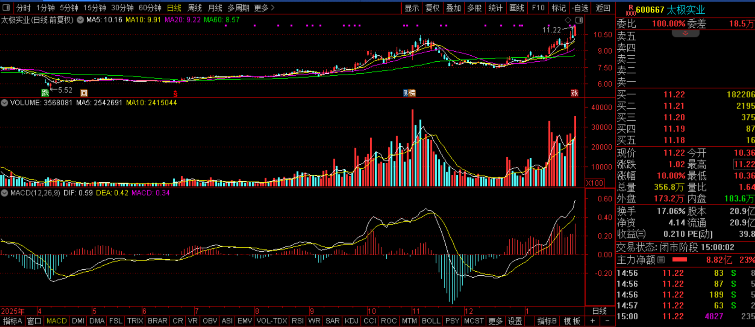Image resolution: width=755 pixels, height=327 pixels.
Task: Click 统计 statistics button
Action: pos(495,8)
